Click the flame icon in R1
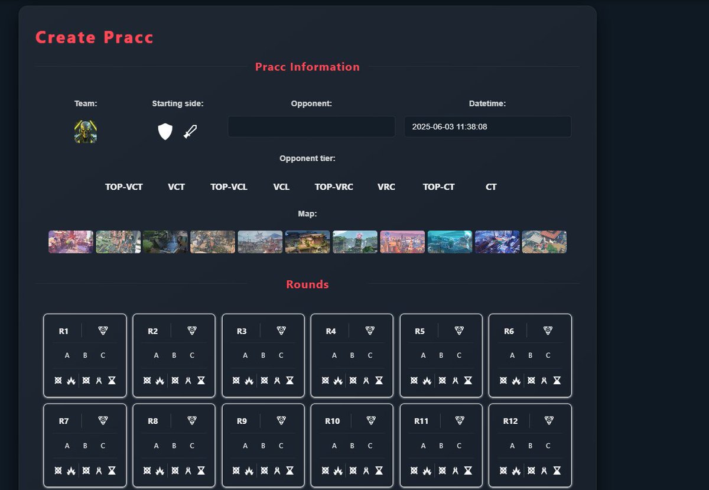The width and height of the screenshot is (709, 490). 71,381
